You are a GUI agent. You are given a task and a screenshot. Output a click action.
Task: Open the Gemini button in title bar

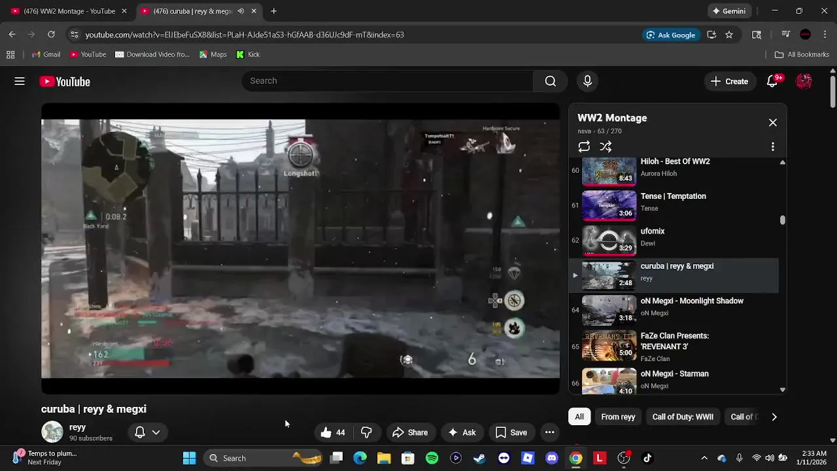click(x=729, y=11)
